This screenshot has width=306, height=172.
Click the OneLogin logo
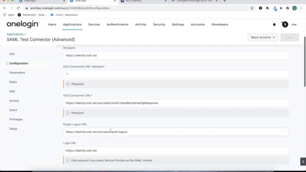pos(23,24)
